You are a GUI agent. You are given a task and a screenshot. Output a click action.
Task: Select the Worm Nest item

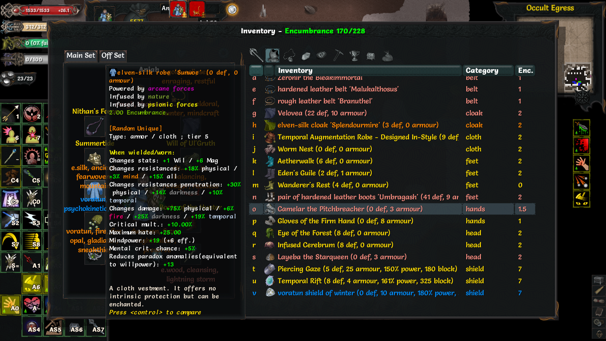(392, 149)
